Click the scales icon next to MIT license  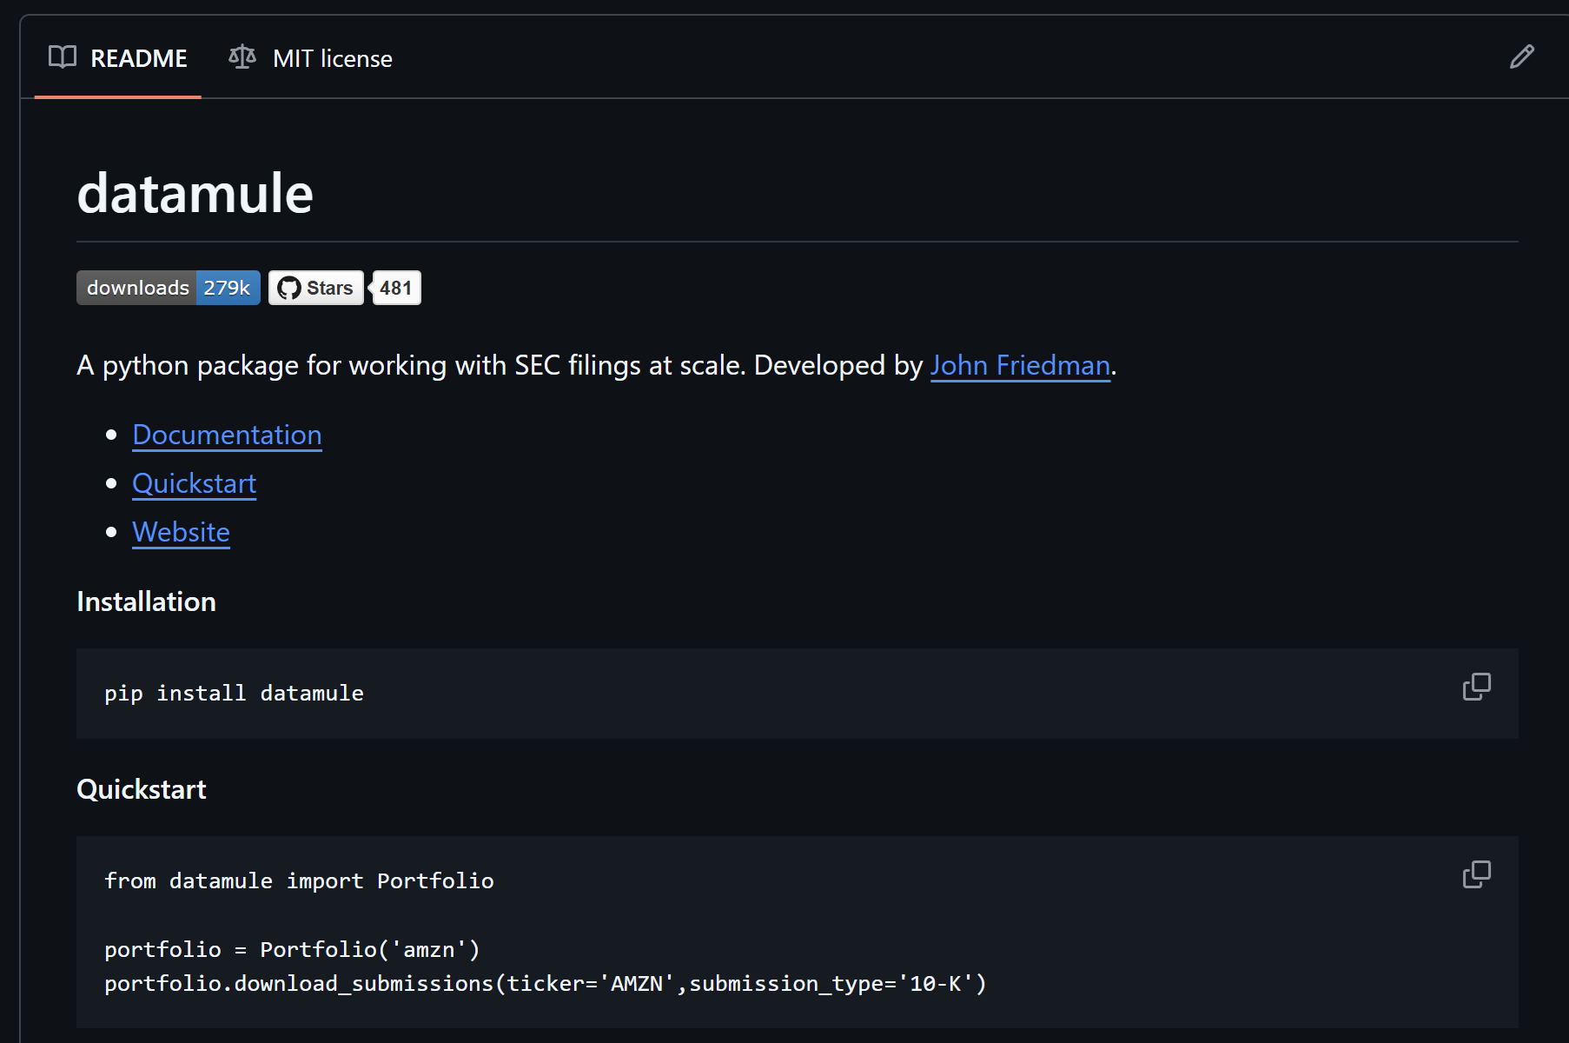[x=241, y=56]
